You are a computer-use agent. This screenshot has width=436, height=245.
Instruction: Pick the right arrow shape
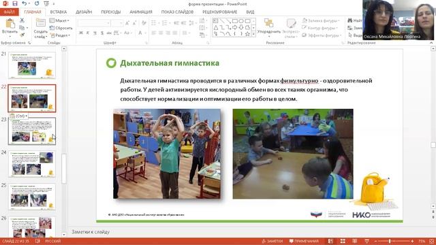click(x=234, y=27)
